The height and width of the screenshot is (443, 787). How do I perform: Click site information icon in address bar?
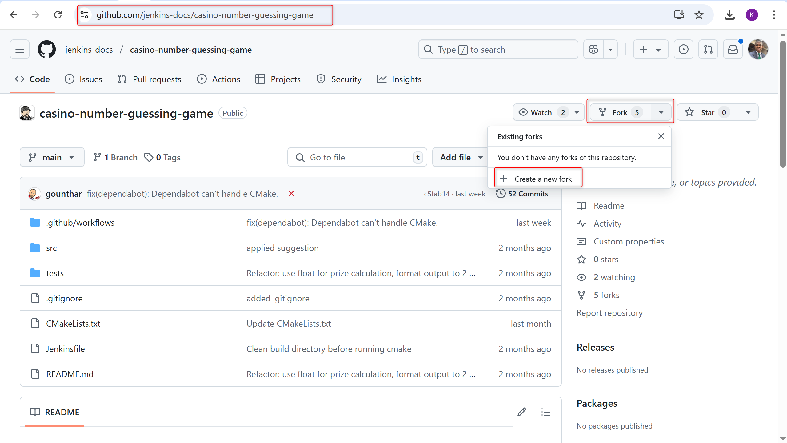[x=84, y=15]
